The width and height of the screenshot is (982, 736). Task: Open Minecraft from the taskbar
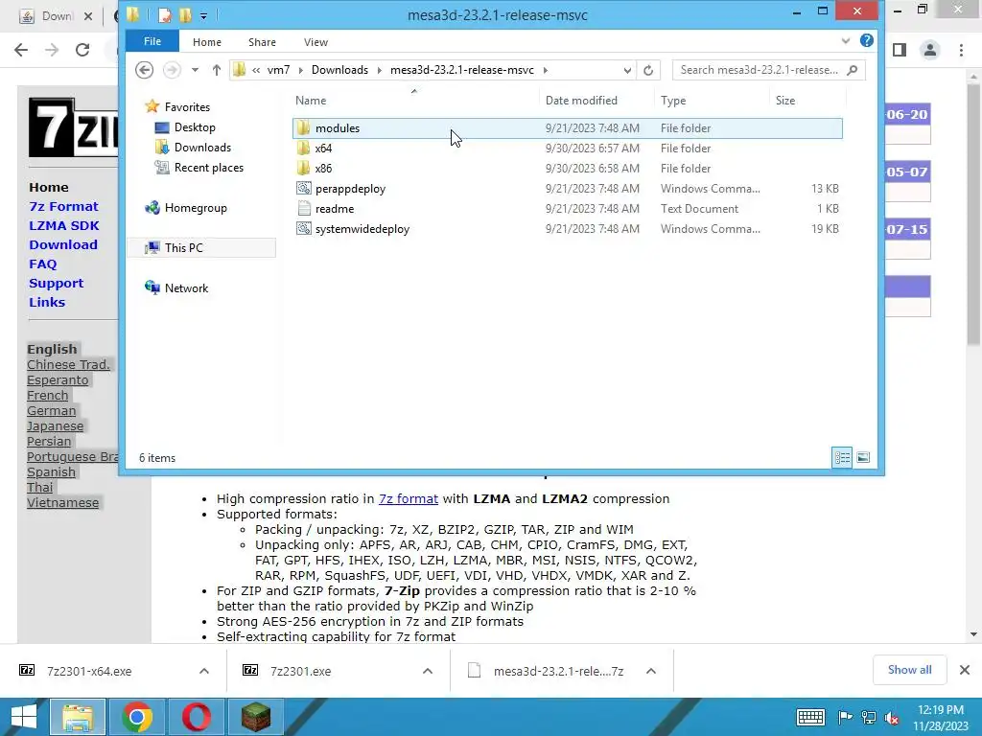[x=255, y=717]
